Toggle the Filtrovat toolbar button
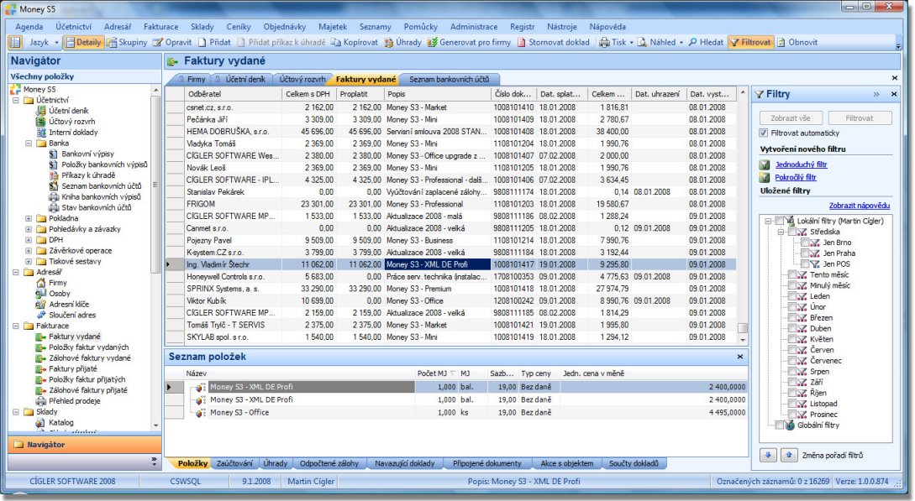Screen dimensions: 915x501 pos(749,42)
